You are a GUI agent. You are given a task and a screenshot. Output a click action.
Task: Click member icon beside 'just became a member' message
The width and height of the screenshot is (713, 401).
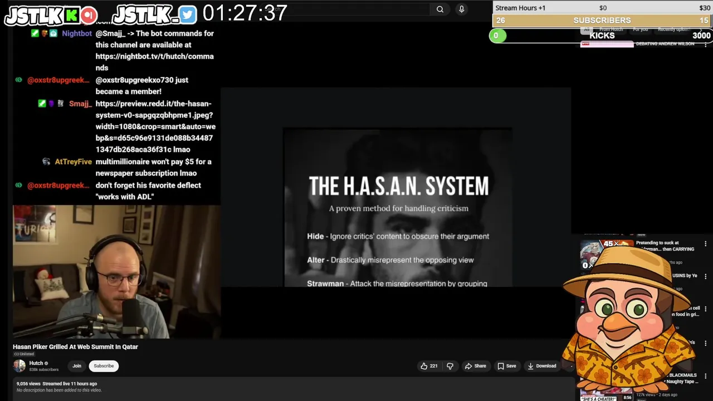coord(18,80)
